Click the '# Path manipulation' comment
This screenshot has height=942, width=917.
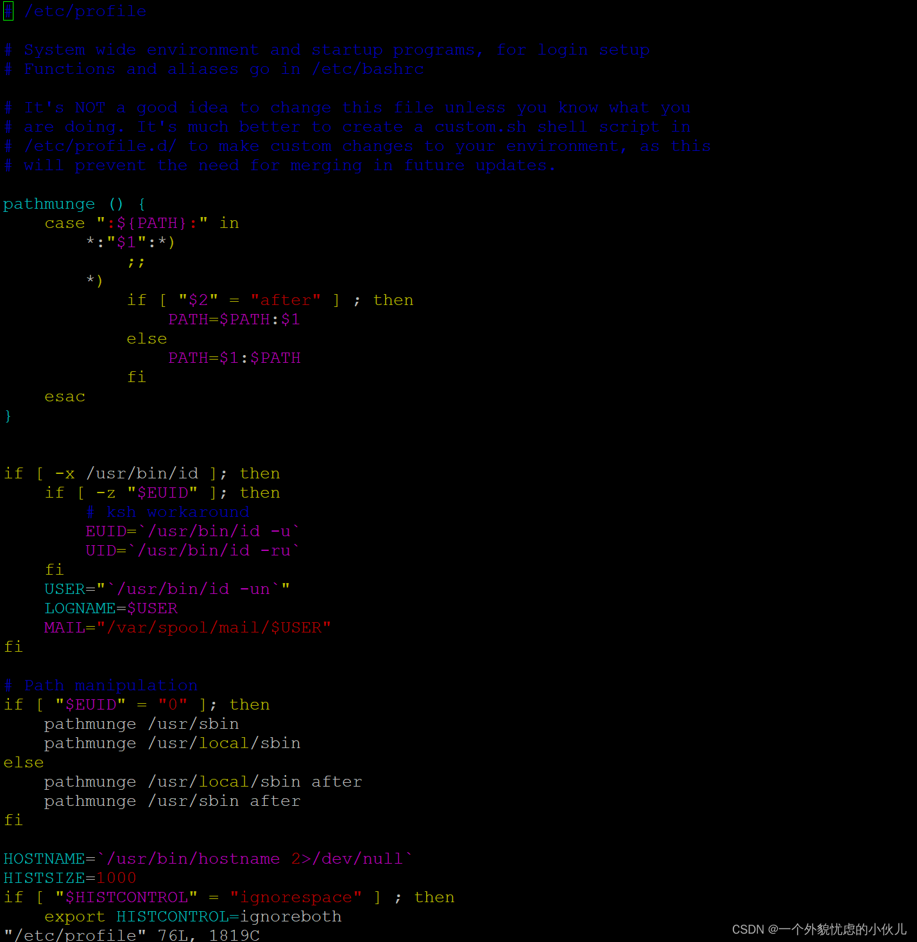[x=101, y=686]
